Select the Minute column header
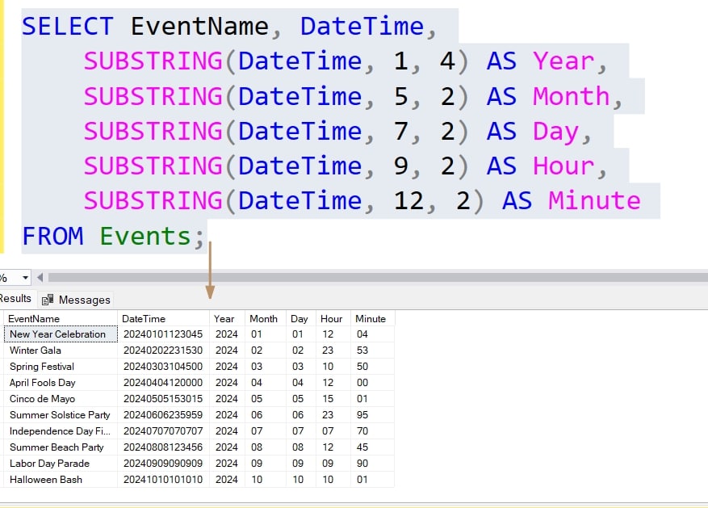 pos(370,318)
